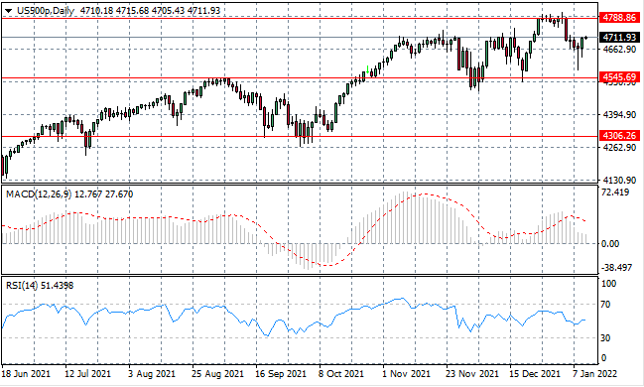644x387 pixels.
Task: Click the 4262.90 price axis value
Action: [619, 147]
